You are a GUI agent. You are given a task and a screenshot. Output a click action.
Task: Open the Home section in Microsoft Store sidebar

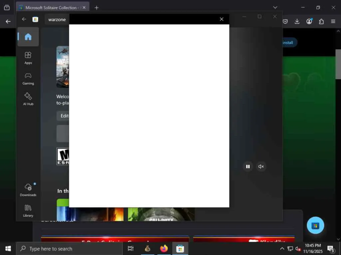[x=28, y=37]
